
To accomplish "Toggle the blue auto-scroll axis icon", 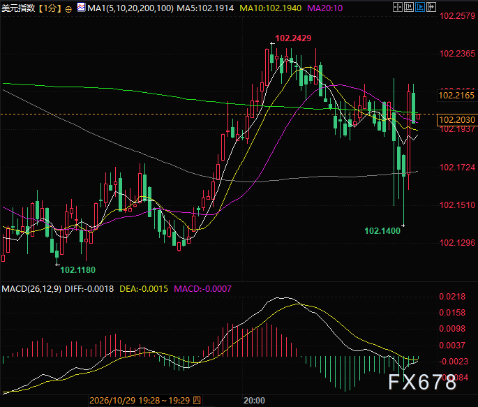I will point(420,7).
